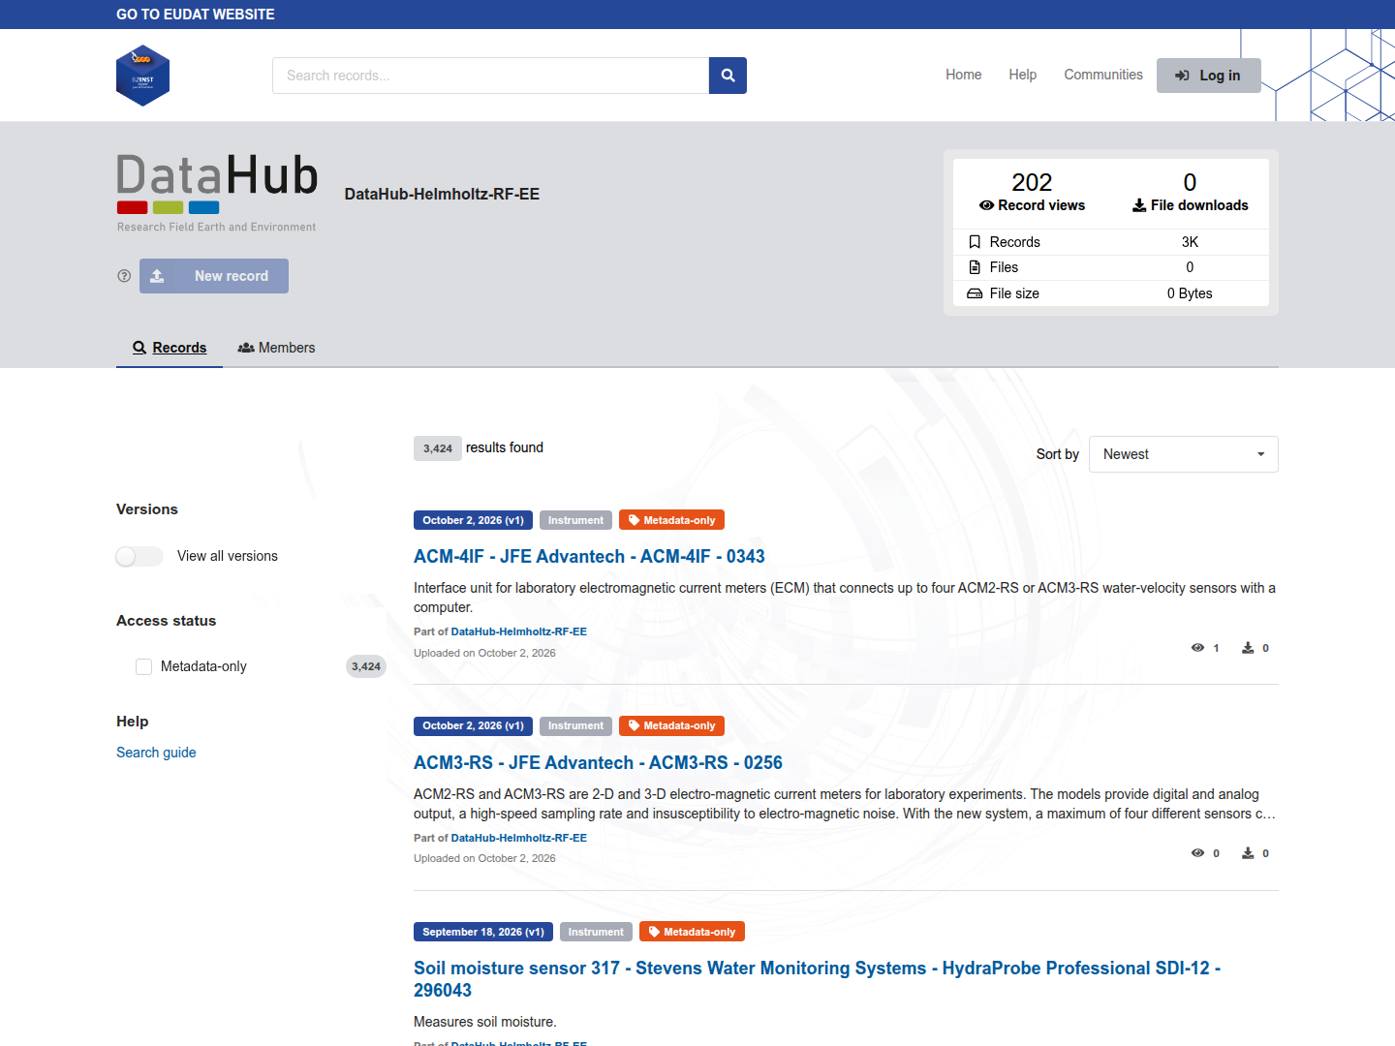Toggle the View all versions switch
Viewport: 1395px width, 1046px height.
139,556
